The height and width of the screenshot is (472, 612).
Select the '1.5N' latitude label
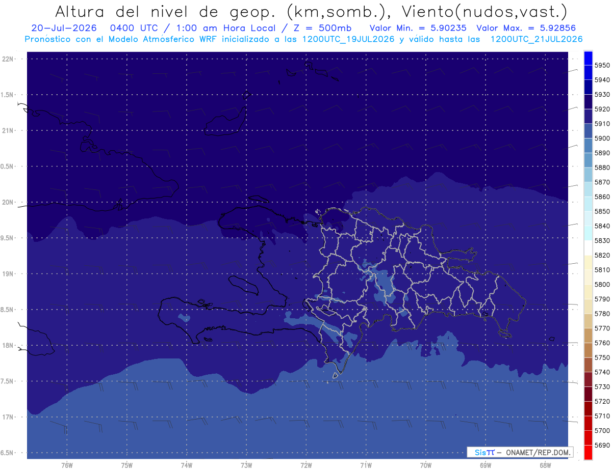8,95
